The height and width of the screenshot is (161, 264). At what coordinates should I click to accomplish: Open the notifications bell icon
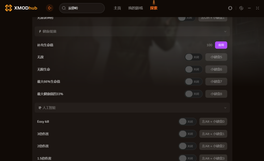click(x=230, y=8)
